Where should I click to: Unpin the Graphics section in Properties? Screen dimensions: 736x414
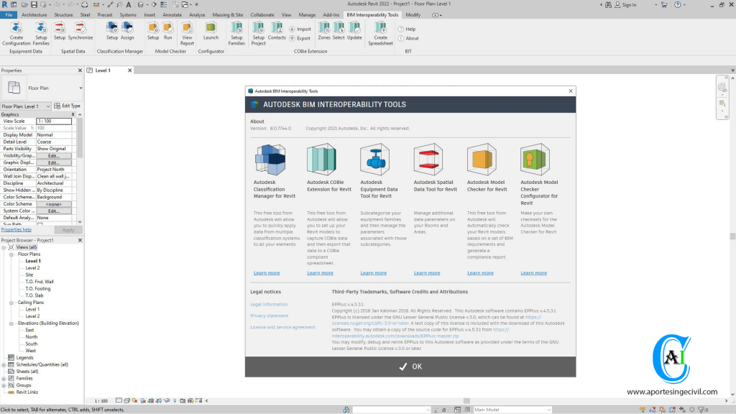tap(73, 114)
